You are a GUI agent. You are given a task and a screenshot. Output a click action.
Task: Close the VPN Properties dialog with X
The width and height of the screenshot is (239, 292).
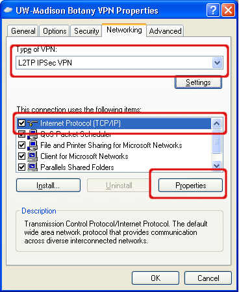[x=228, y=10]
